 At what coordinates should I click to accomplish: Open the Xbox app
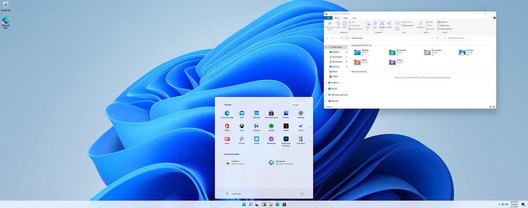pyautogui.click(x=242, y=126)
